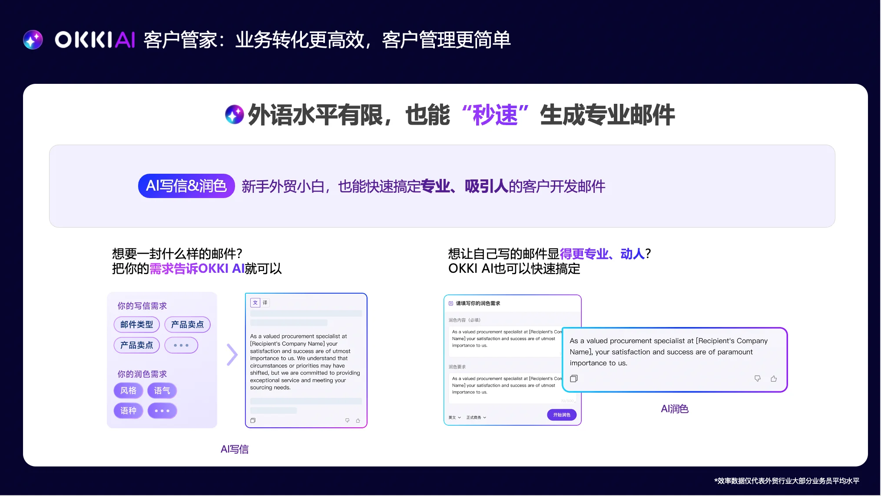881x496 pixels.
Task: Click the thumbs-up icon on the AI润色 result
Action: pos(774,378)
